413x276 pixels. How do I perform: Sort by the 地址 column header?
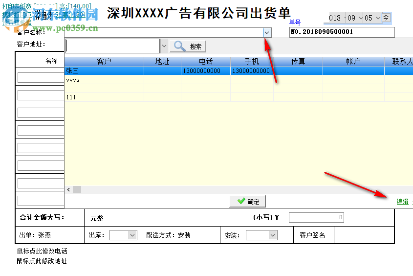pyautogui.click(x=162, y=62)
